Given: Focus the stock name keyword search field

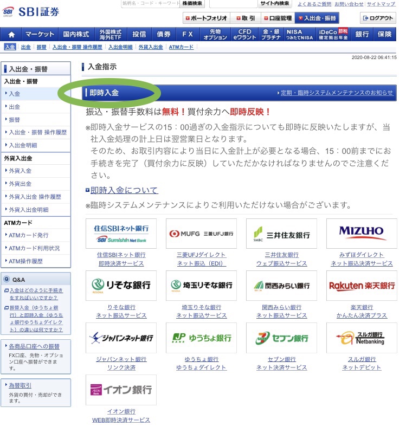Looking at the screenshot, I should [151, 4].
